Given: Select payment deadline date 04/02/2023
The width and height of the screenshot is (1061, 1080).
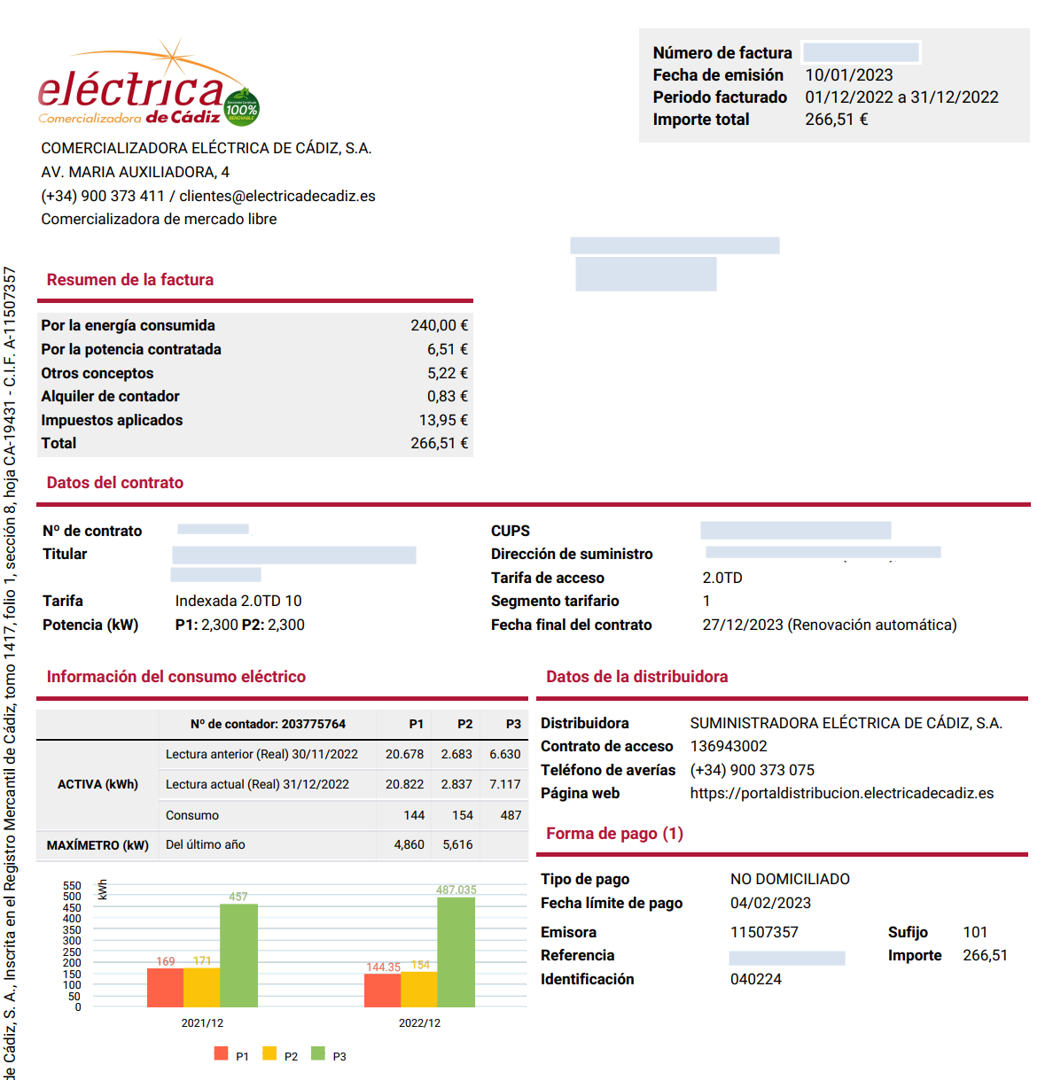Looking at the screenshot, I should [770, 903].
